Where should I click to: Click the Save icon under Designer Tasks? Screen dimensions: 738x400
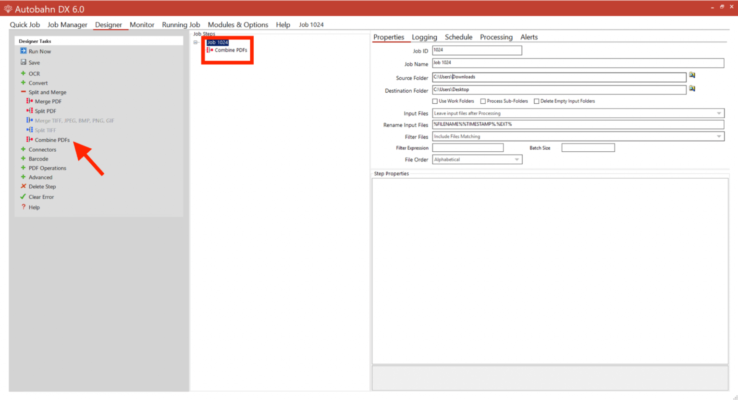click(x=23, y=62)
